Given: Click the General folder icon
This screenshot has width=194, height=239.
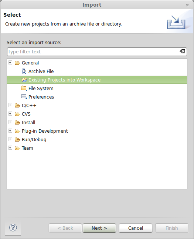Looking at the screenshot, I should [x=17, y=63].
